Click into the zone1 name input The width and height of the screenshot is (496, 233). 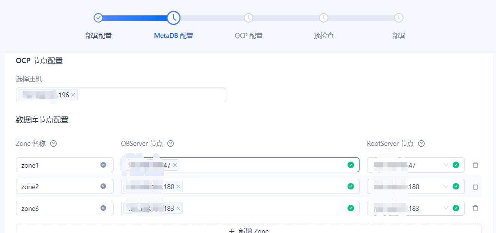coord(65,165)
